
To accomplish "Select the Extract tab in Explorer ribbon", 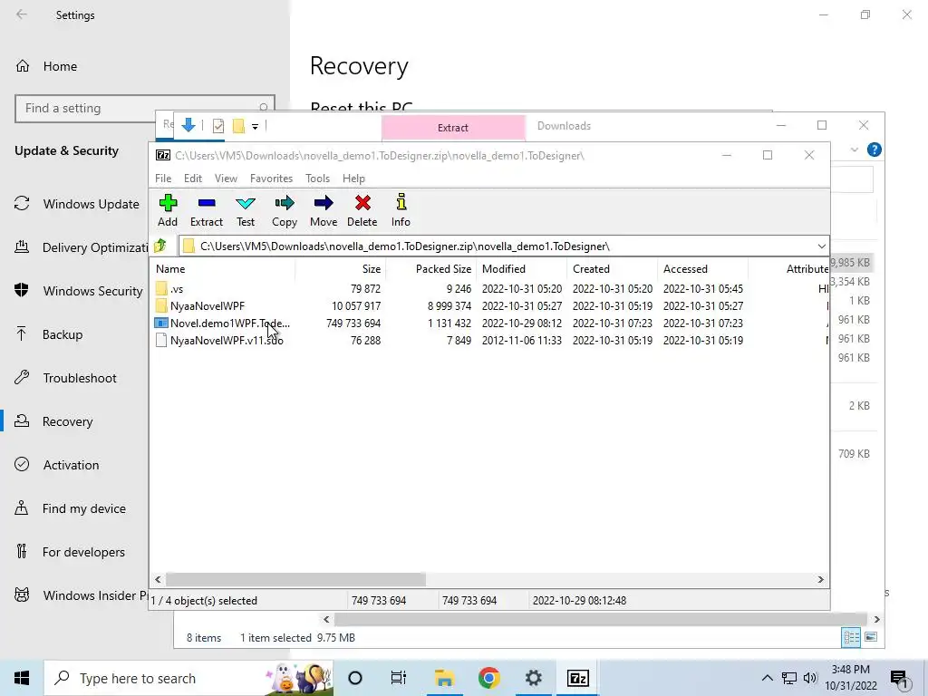I will [453, 127].
